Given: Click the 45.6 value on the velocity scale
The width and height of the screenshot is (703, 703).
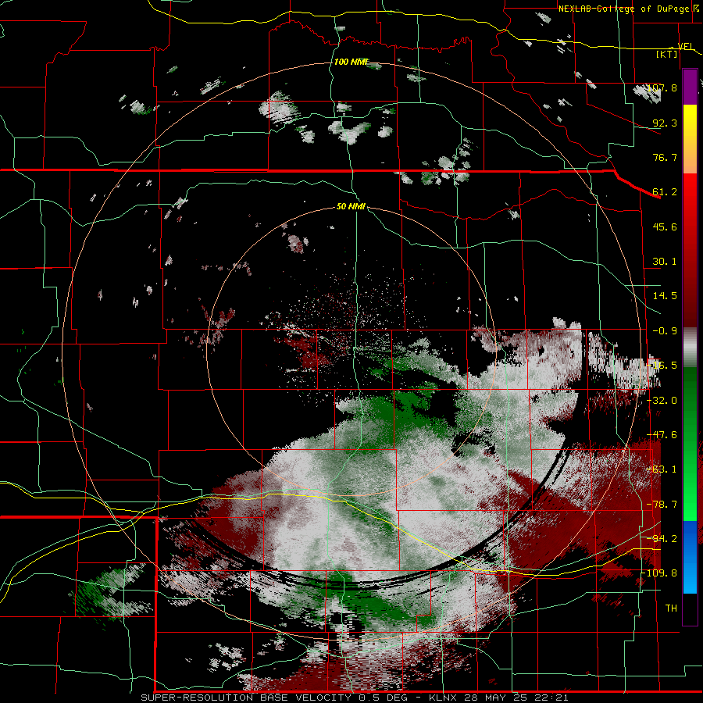Looking at the screenshot, I should point(665,227).
